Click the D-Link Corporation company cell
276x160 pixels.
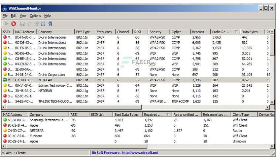pyautogui.click(x=52, y=74)
